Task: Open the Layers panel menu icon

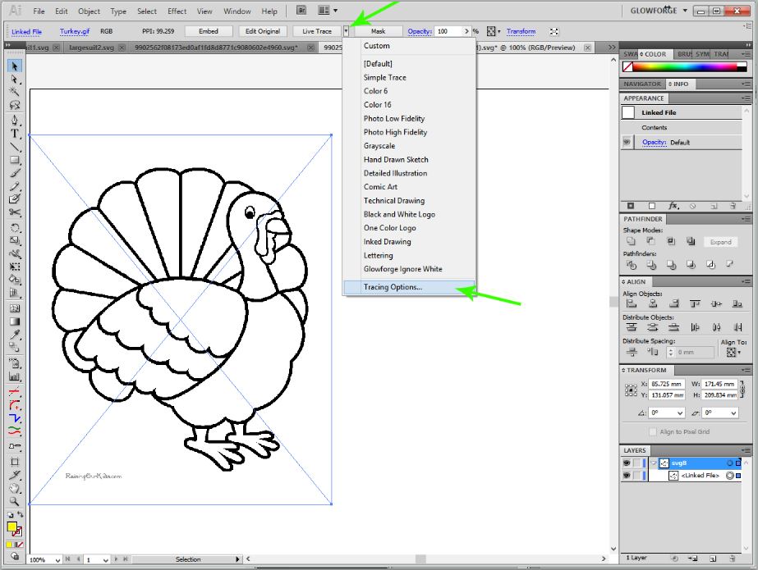Action: 746,450
